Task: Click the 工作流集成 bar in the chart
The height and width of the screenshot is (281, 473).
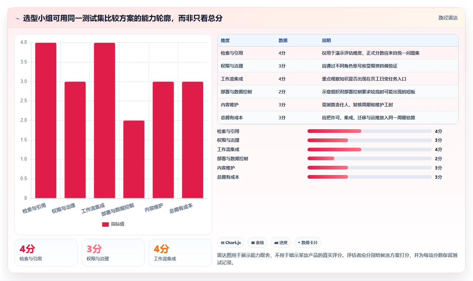Action: point(105,120)
